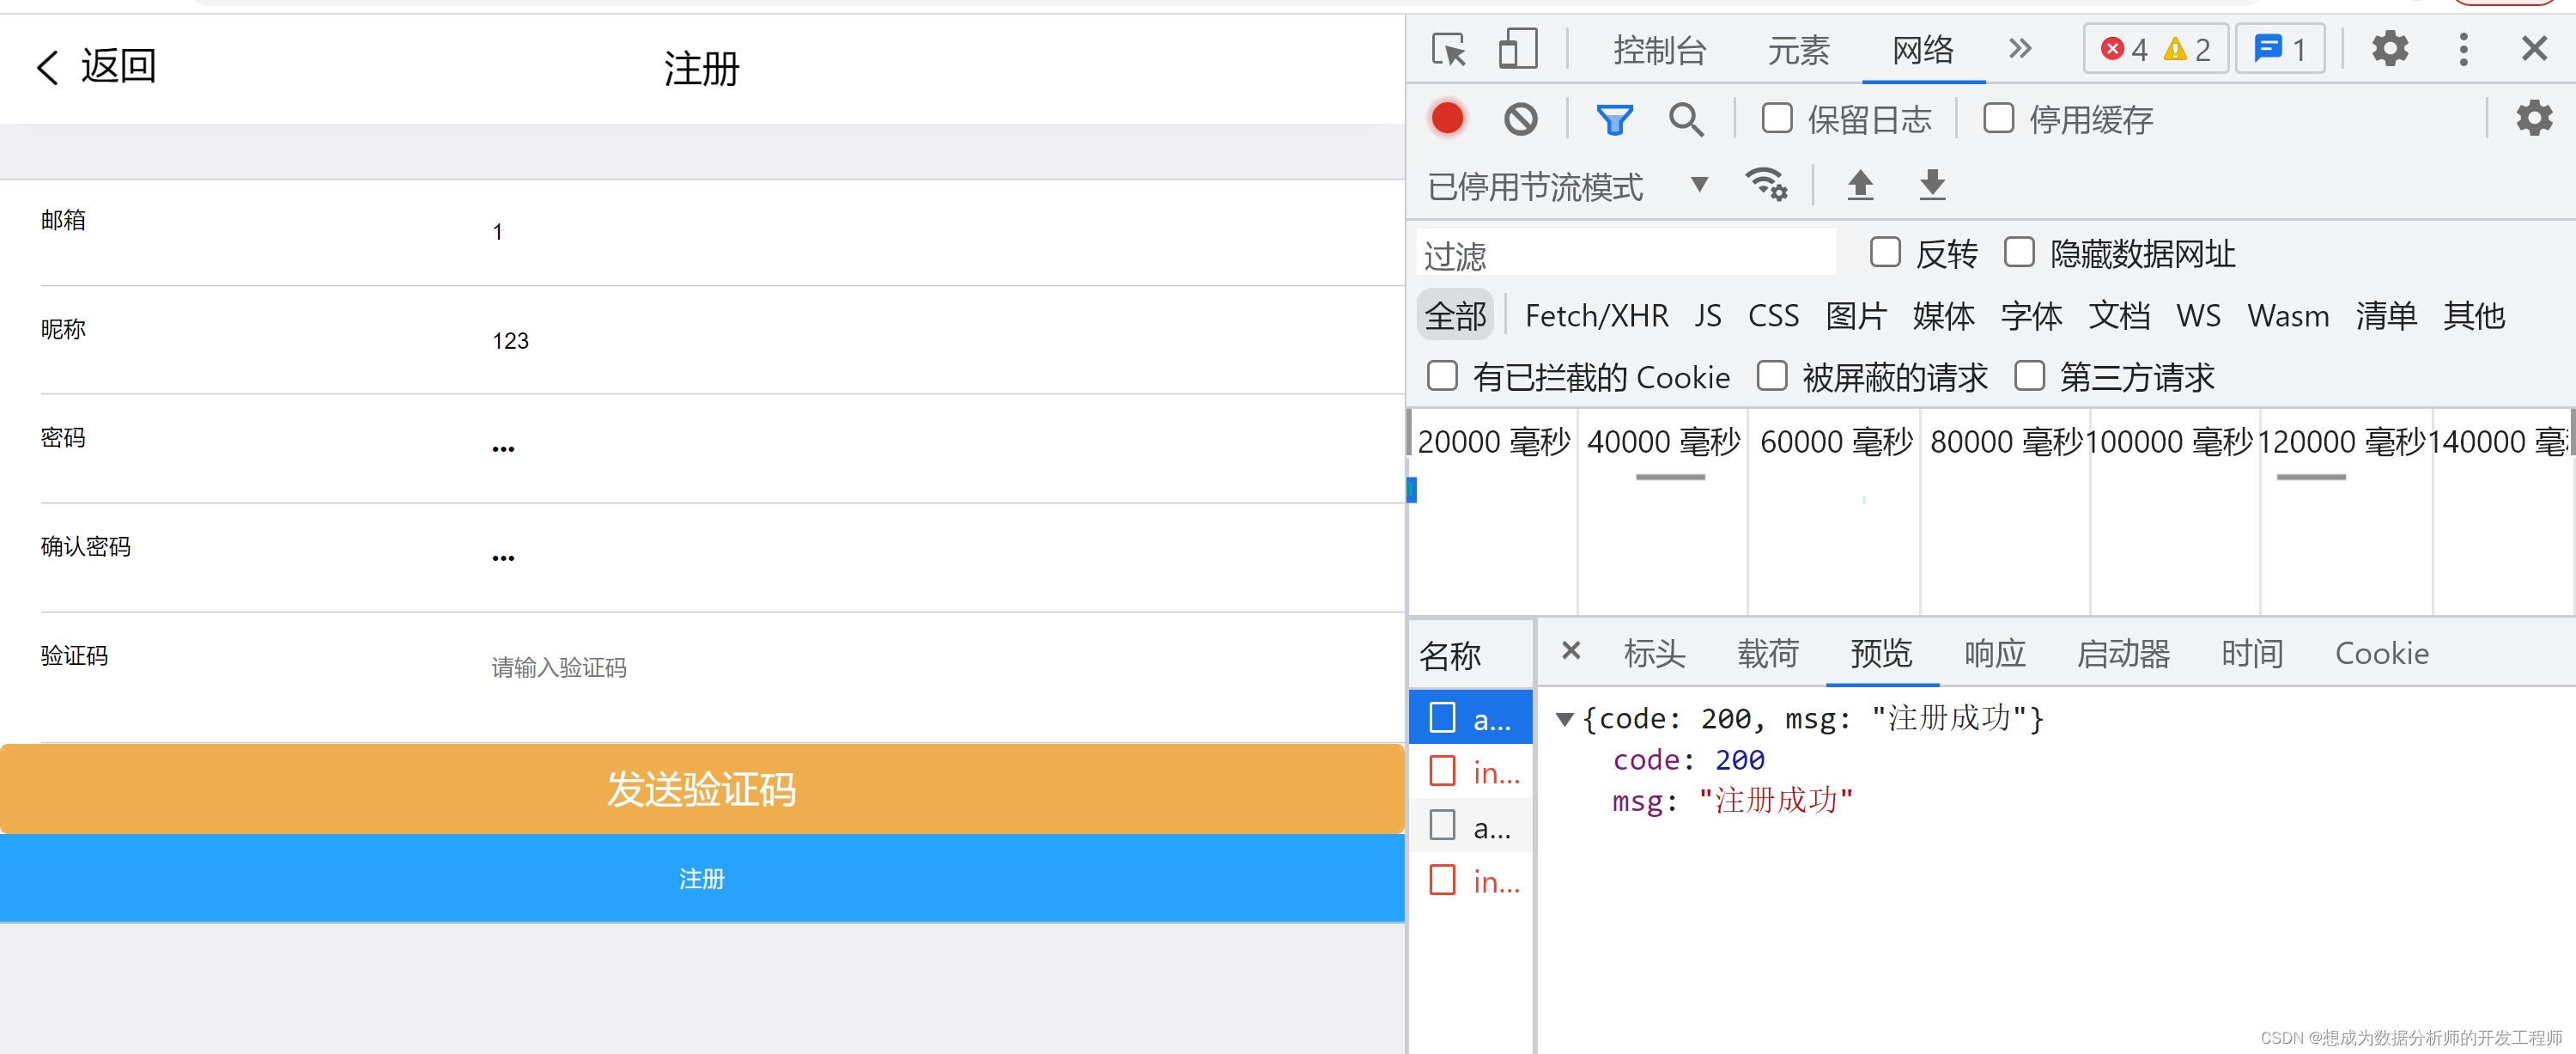
Task: Filter requests by Wasm
Action: (2288, 316)
